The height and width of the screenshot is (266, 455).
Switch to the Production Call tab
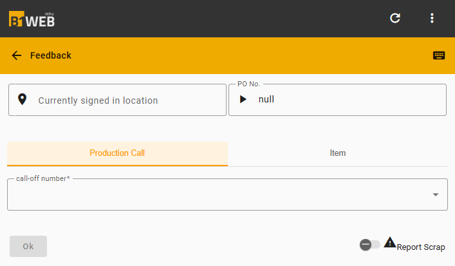click(117, 153)
